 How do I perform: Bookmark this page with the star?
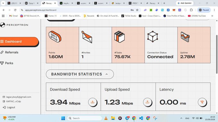click(137, 10)
